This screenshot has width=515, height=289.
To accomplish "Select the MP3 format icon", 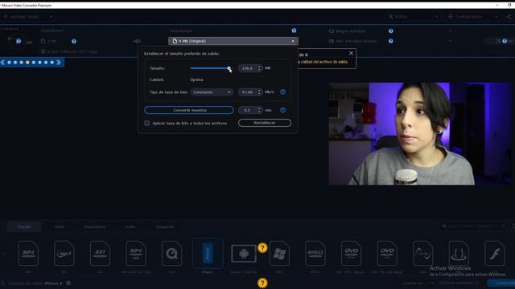I will pos(64,254).
